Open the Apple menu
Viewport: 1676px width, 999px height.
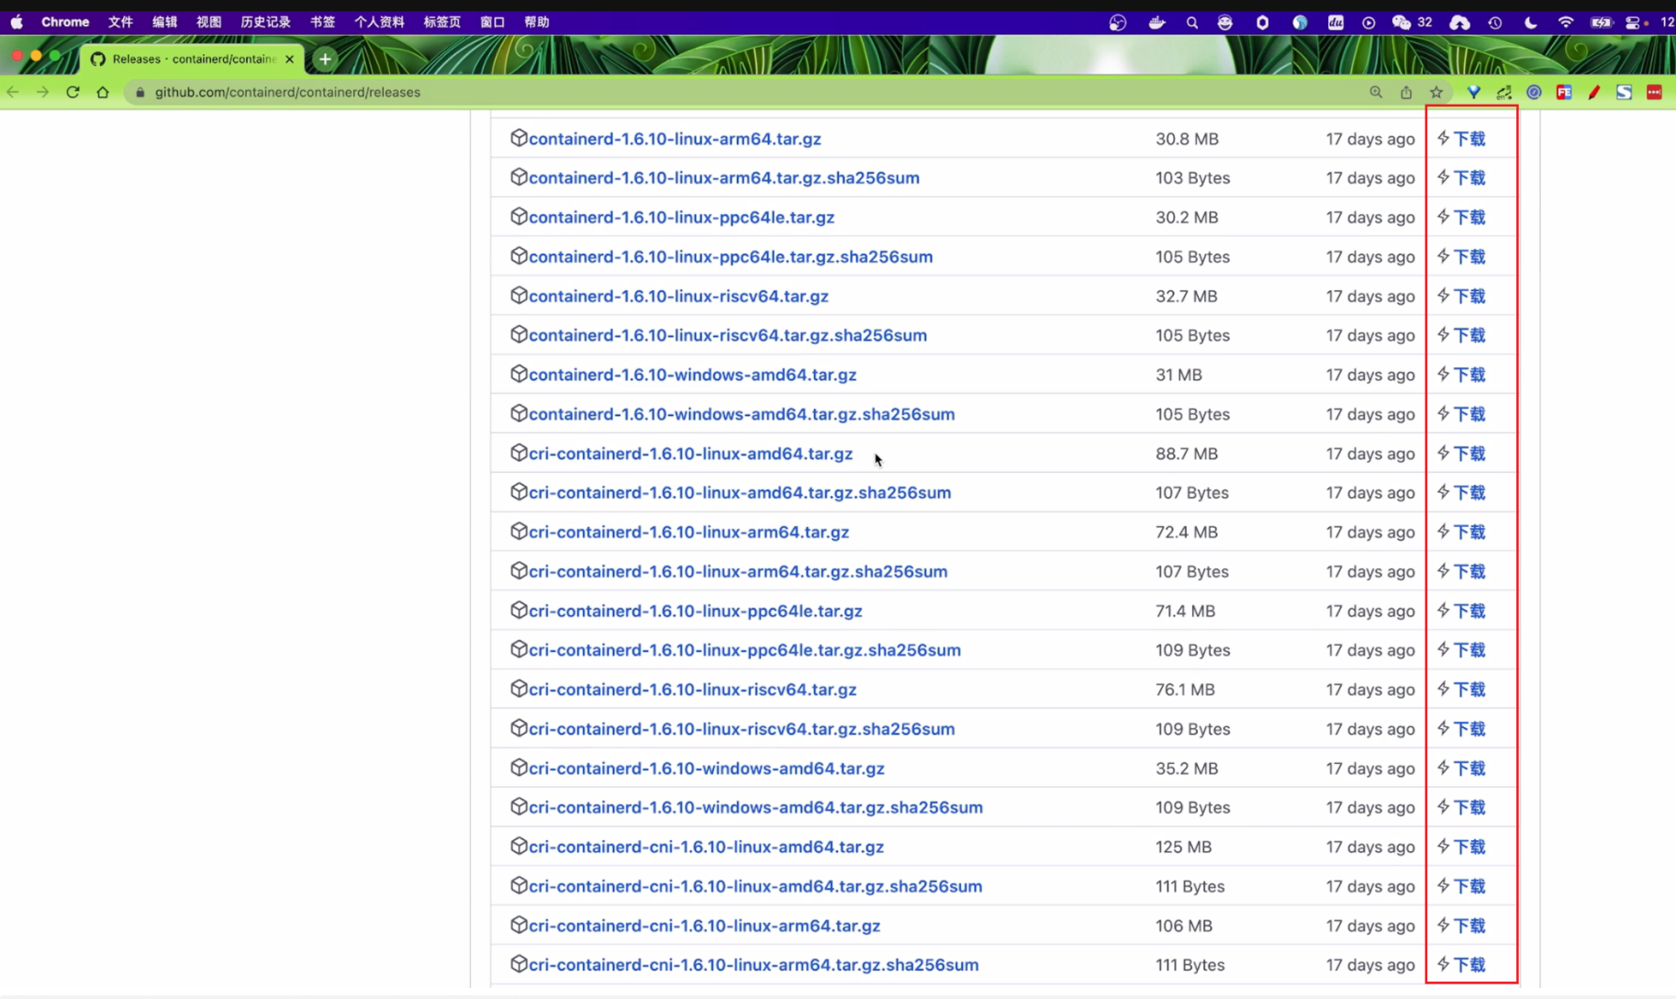pyautogui.click(x=17, y=22)
